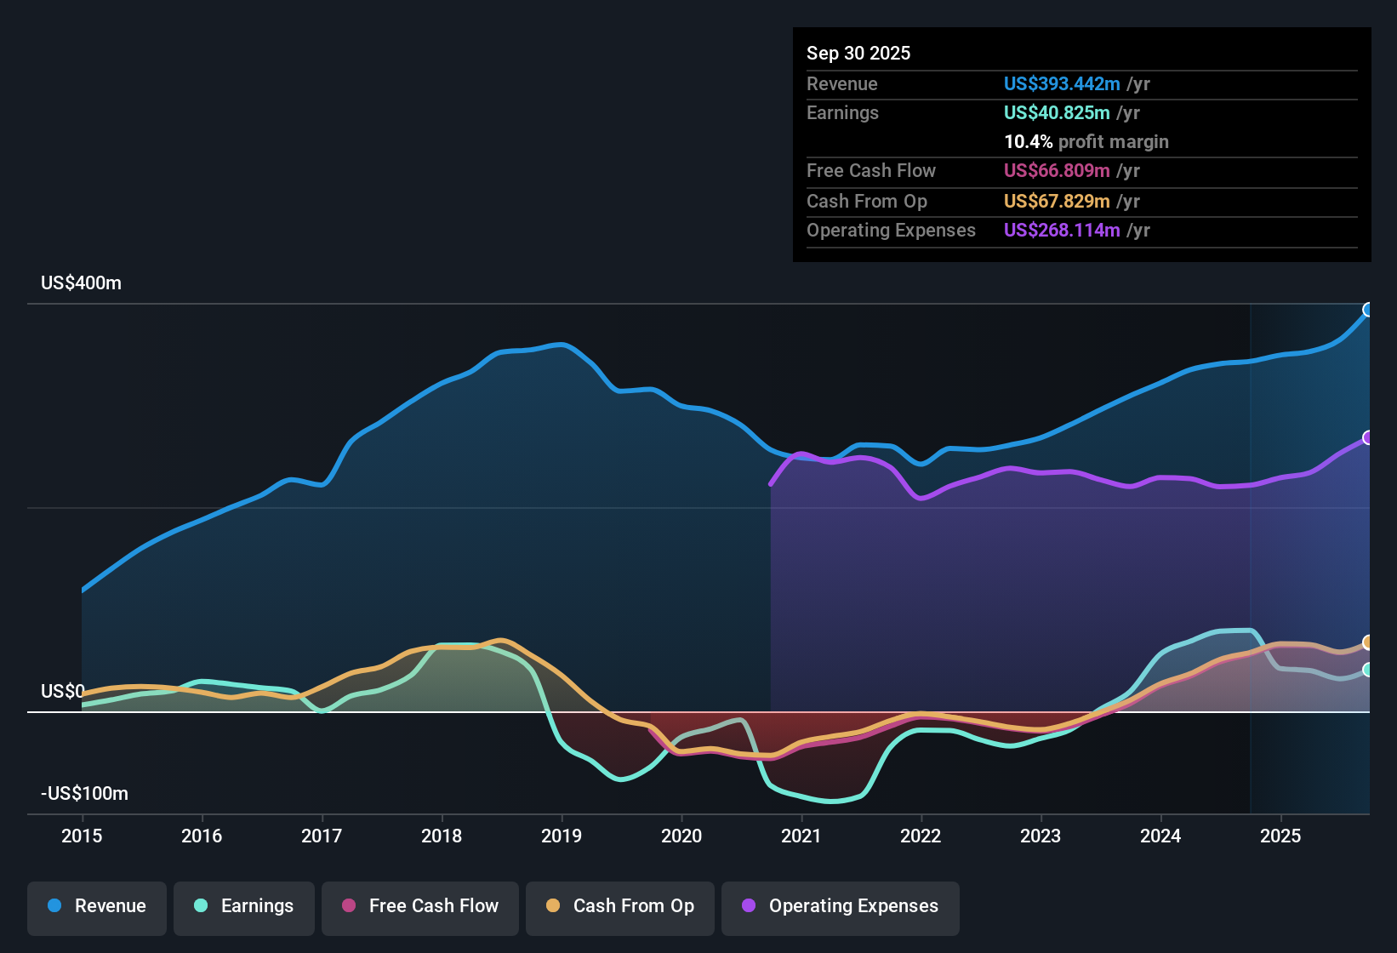Image resolution: width=1397 pixels, height=953 pixels.
Task: Select the 2025 year label on the axis
Action: pyautogui.click(x=1282, y=836)
